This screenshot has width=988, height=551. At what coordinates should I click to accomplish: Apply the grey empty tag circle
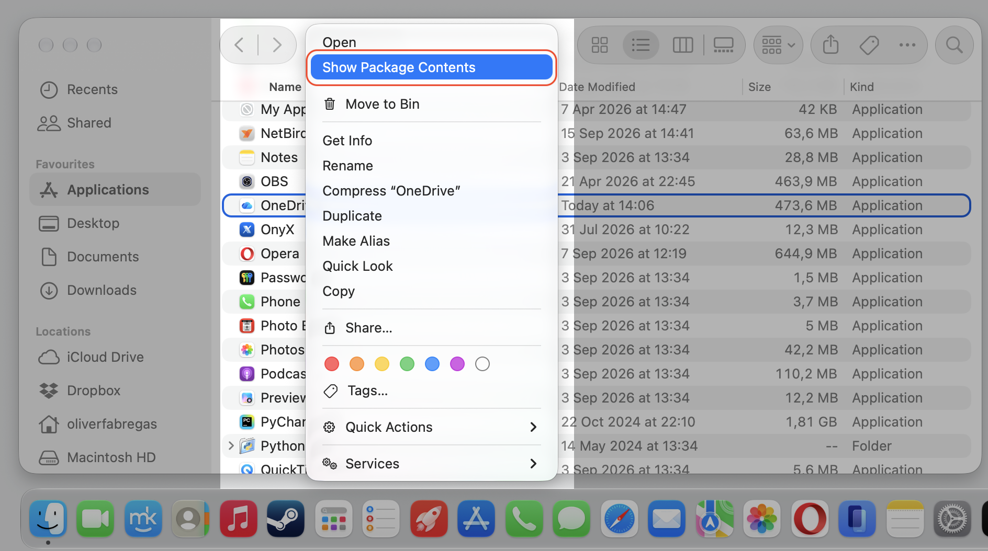coord(482,364)
